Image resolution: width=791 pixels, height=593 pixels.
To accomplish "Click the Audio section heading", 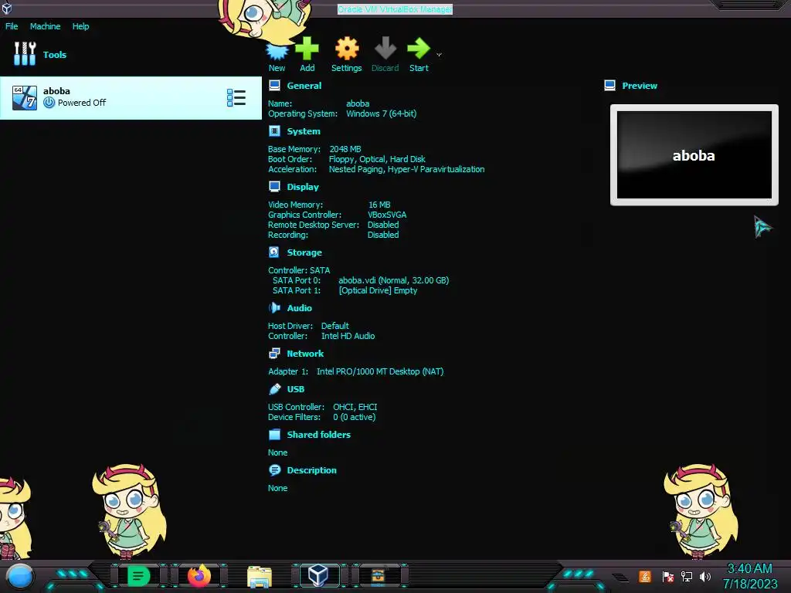I will coord(299,307).
